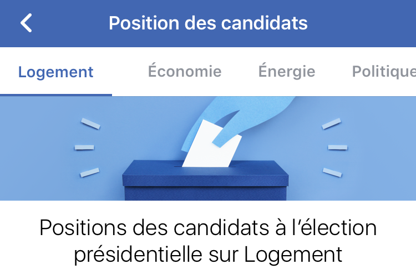Switch to the partially visible Politique tab
The width and height of the screenshot is (416, 274).
pyautogui.click(x=384, y=72)
